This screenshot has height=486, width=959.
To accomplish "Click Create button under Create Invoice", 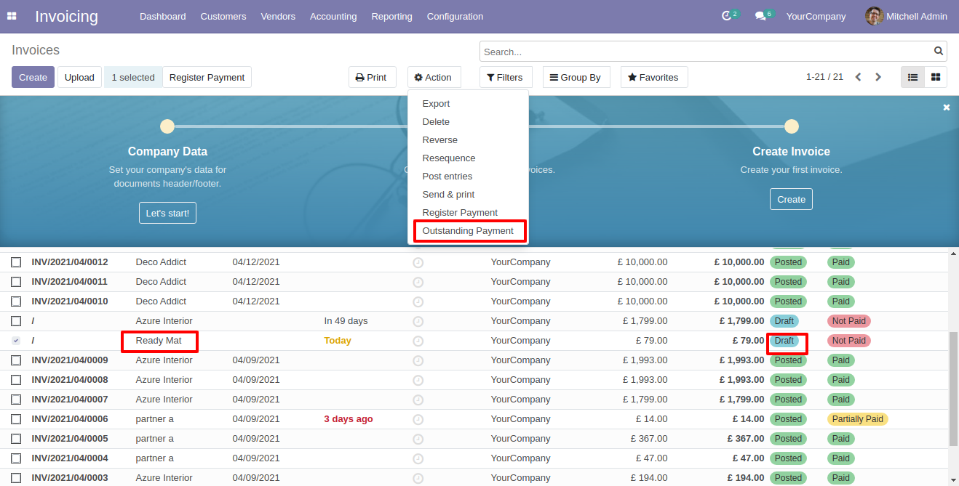I will coord(791,199).
